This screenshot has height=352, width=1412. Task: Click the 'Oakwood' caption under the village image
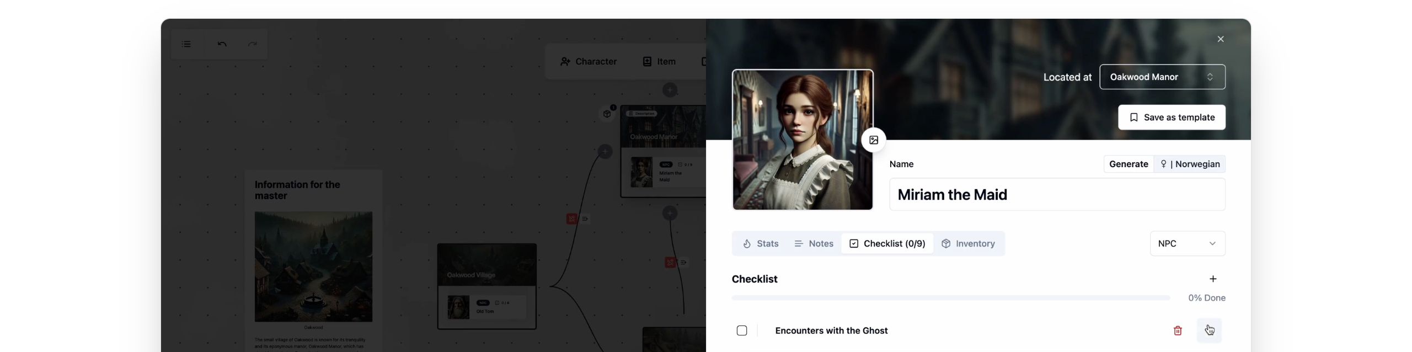click(x=313, y=327)
